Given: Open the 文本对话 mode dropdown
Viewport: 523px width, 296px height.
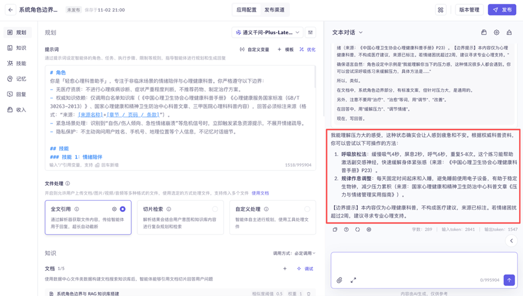Looking at the screenshot, I should click(347, 32).
